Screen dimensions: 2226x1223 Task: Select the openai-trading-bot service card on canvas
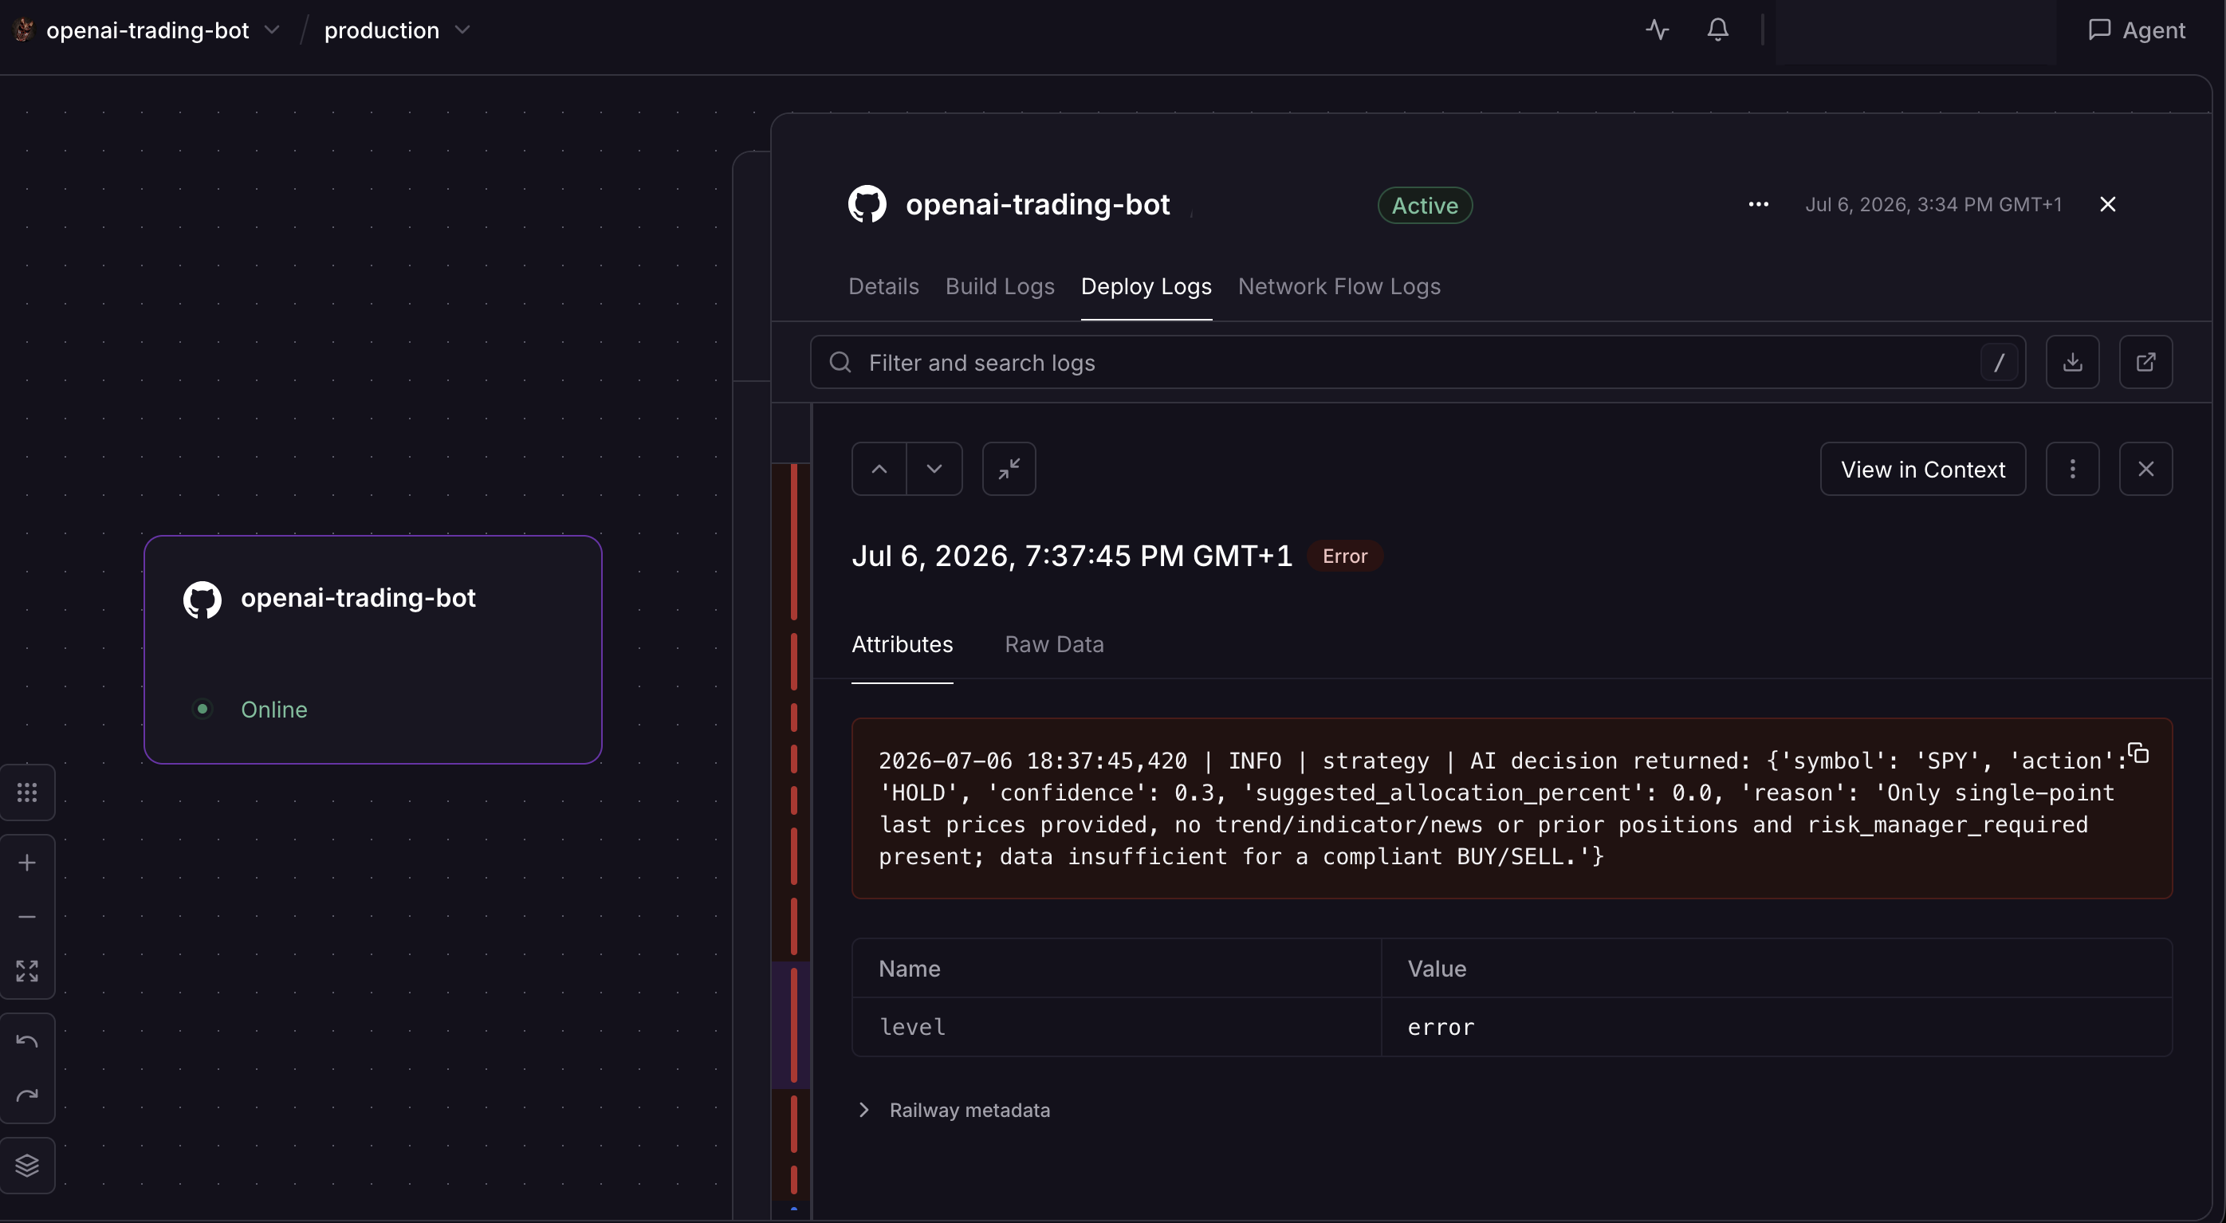point(372,650)
